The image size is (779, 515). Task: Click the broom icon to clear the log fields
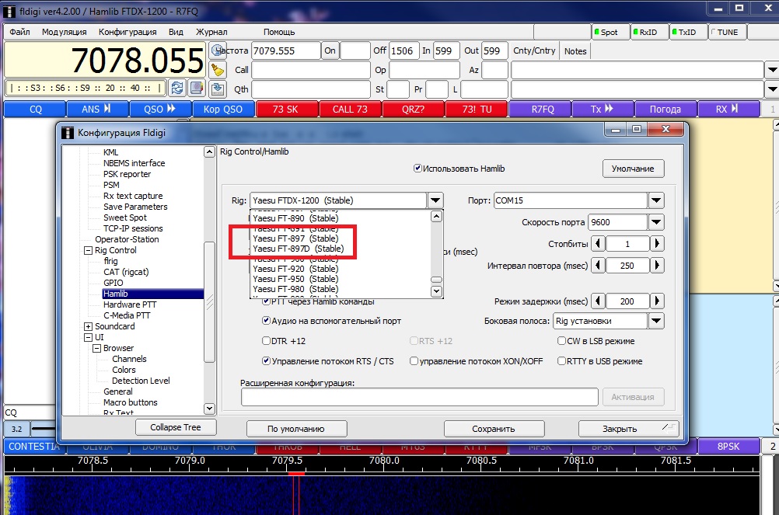[x=218, y=70]
